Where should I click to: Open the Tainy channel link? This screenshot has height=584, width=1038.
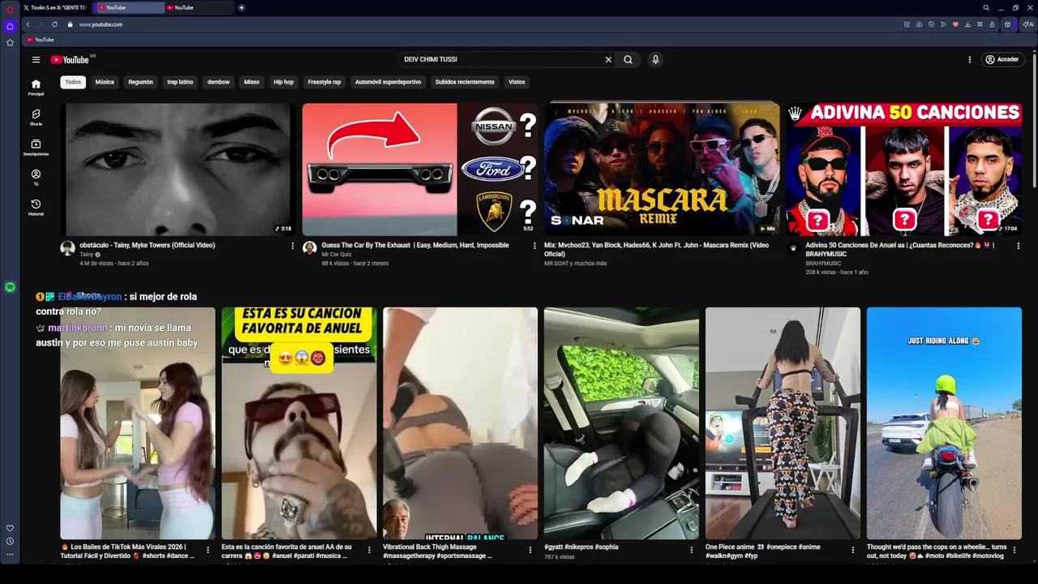(87, 255)
